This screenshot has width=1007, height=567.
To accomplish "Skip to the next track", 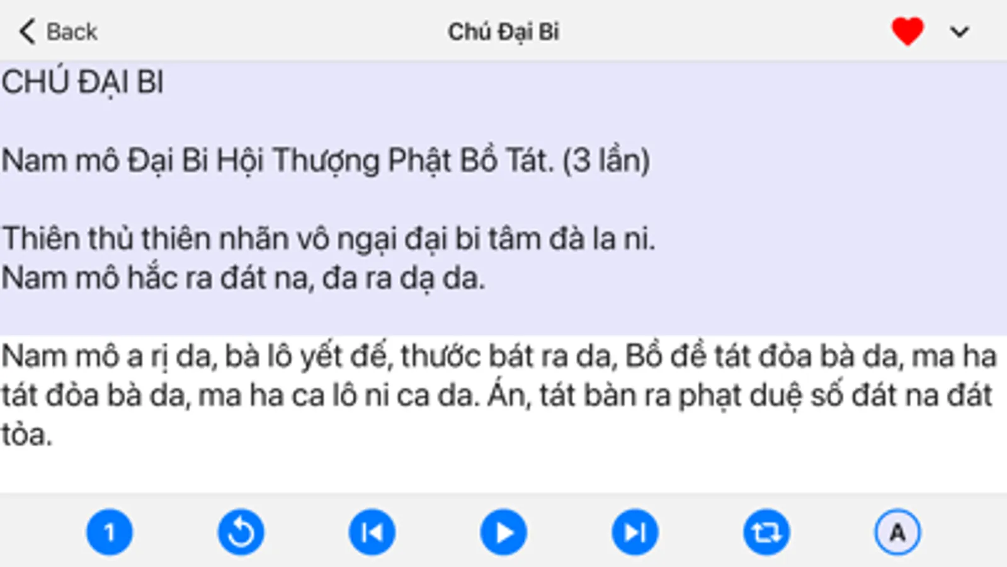I will click(x=635, y=532).
